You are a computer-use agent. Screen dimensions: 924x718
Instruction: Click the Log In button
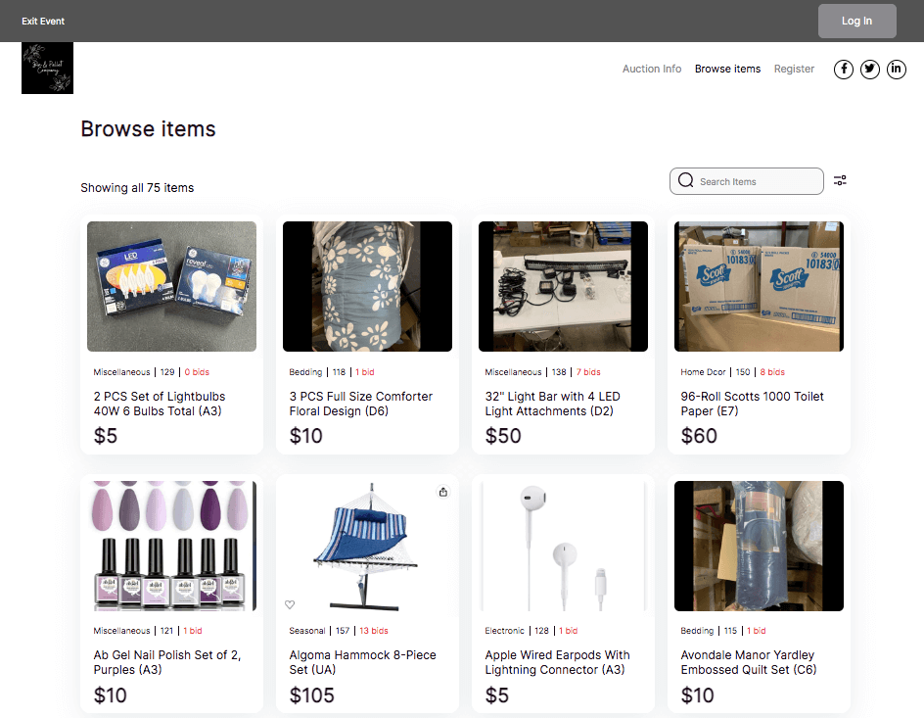click(x=856, y=21)
